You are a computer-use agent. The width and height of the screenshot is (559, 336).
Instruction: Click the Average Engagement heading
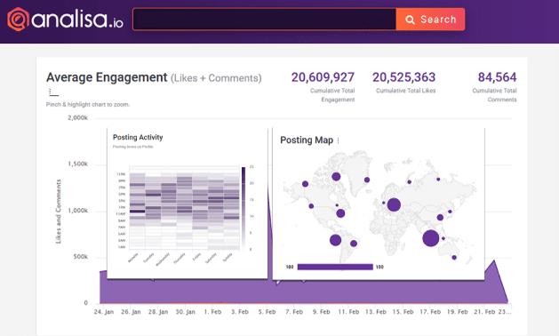point(107,77)
